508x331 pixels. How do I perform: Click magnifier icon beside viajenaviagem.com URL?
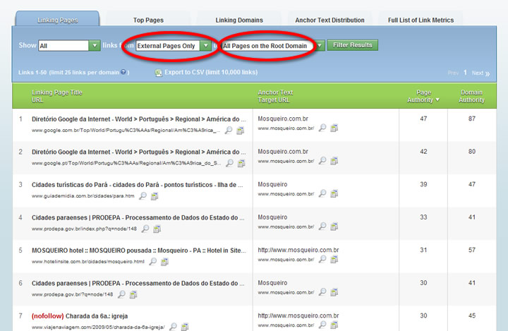tap(171, 327)
